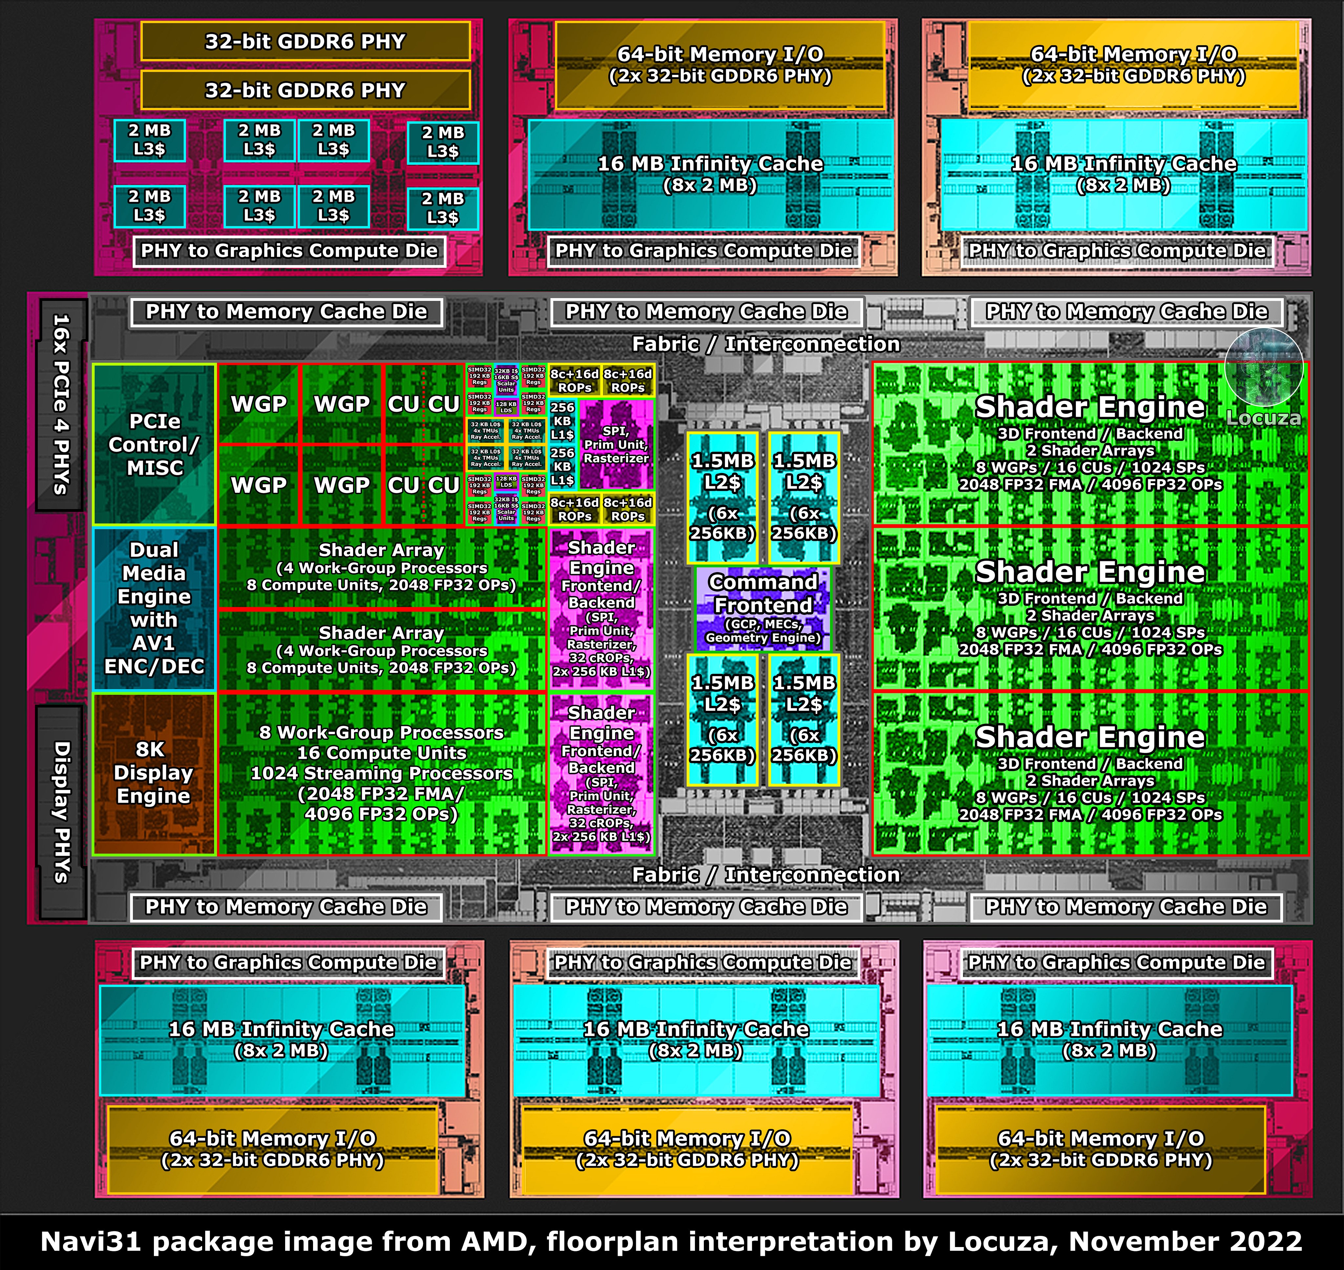Select bottom-center 16 MB Infinity Cache block
The width and height of the screenshot is (1344, 1270).
point(696,1040)
